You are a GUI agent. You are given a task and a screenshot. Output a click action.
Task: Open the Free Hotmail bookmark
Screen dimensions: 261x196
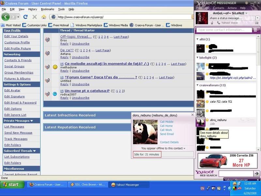(x=59, y=25)
